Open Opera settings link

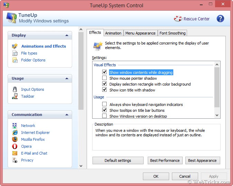pyautogui.click(x=26, y=146)
